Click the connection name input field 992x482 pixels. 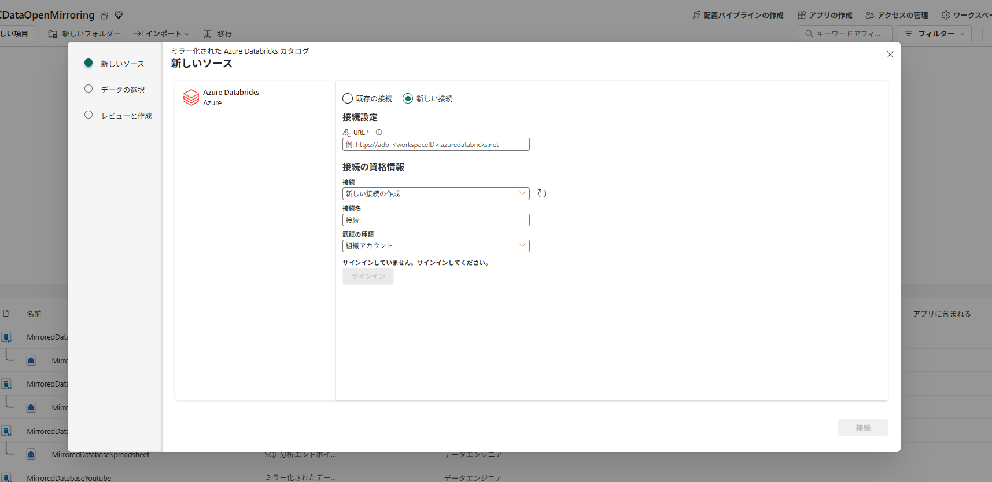(436, 220)
